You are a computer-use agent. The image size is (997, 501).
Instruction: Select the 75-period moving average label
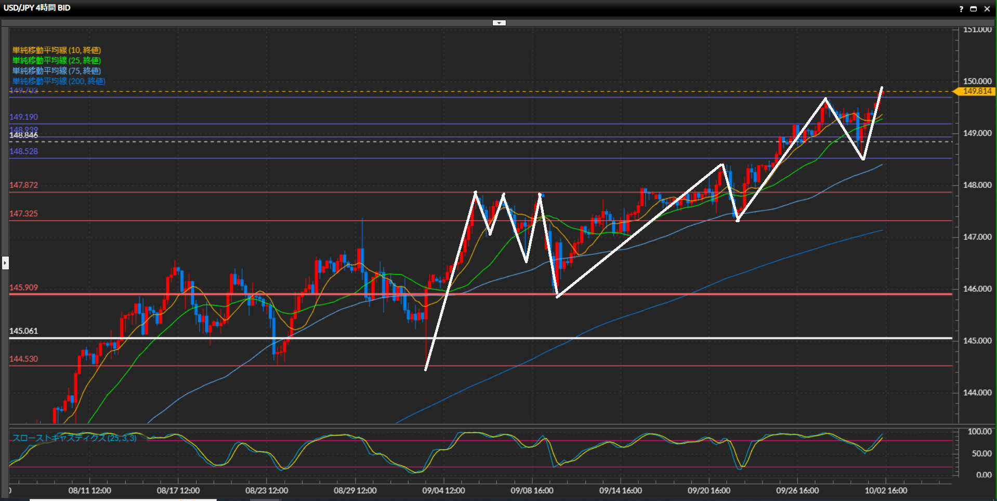[x=57, y=71]
